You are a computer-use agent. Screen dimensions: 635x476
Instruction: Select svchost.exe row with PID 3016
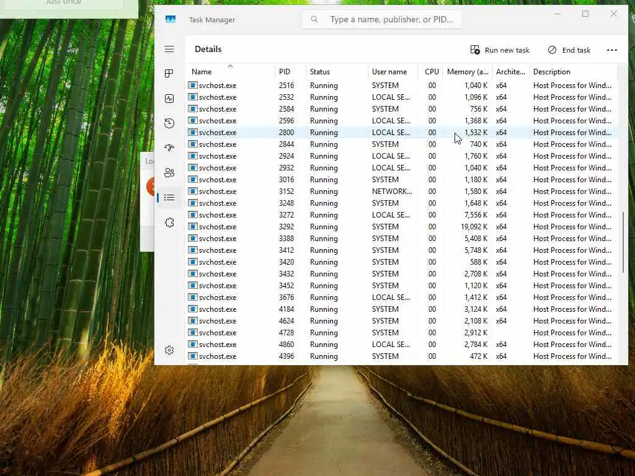402,179
